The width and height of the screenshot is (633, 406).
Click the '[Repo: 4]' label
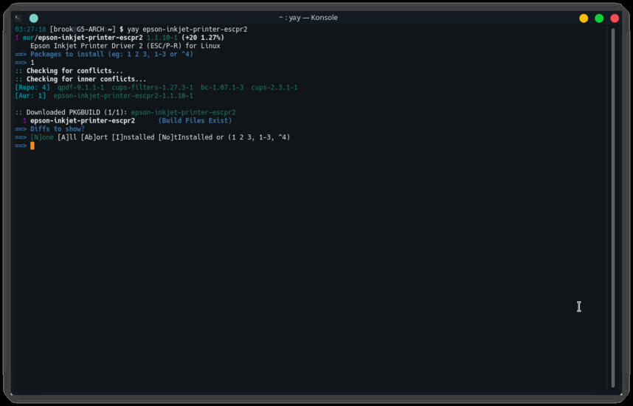(x=32, y=87)
